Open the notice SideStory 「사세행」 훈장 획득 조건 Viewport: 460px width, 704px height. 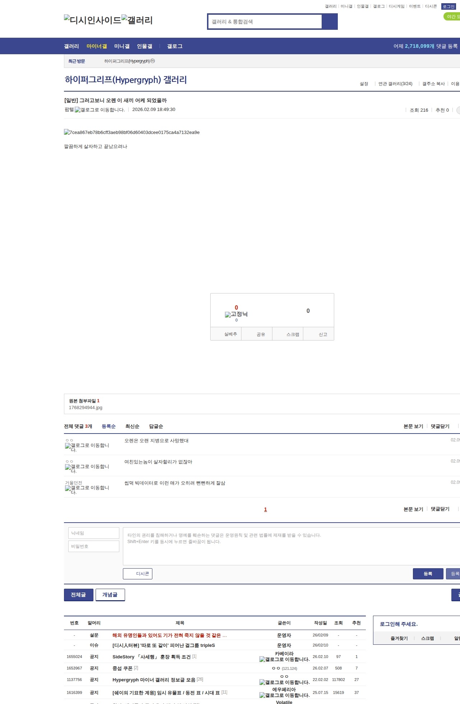click(151, 657)
